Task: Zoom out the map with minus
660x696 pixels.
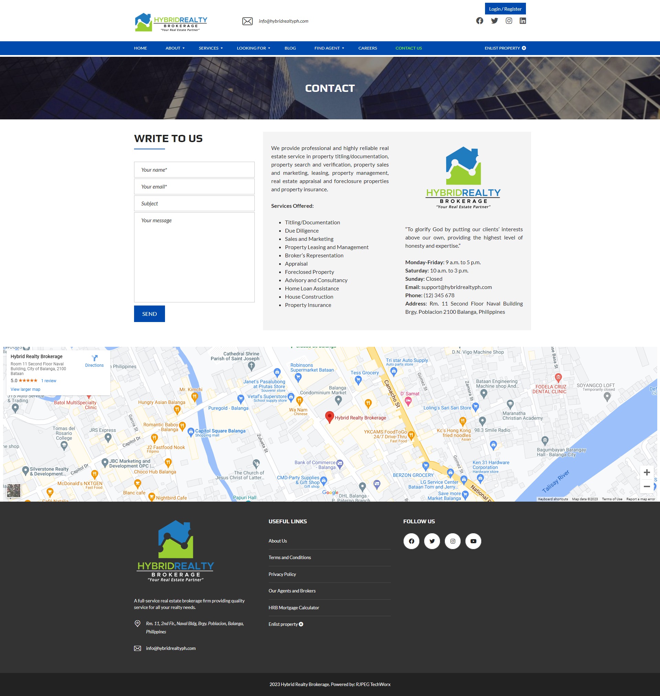Action: coord(647,486)
